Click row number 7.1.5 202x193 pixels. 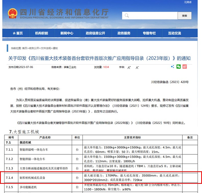pos(9,187)
